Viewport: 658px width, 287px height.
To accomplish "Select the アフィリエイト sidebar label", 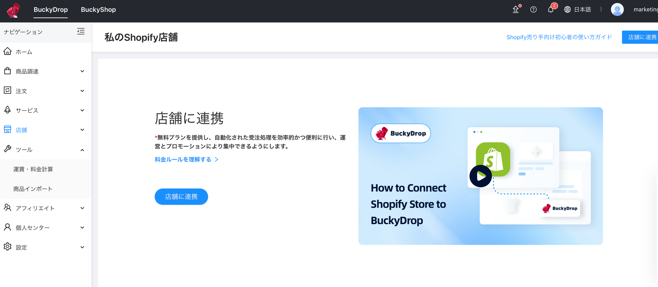I will 35,208.
